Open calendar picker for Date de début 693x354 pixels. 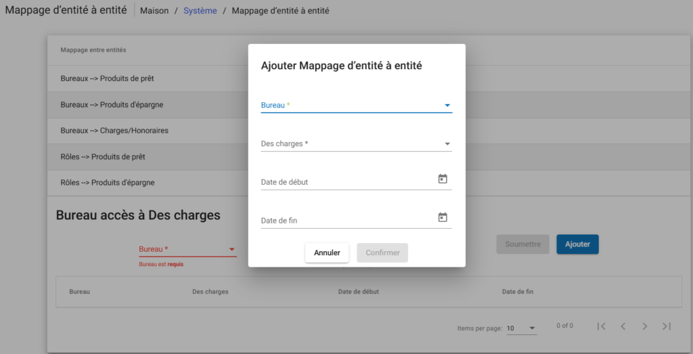(x=443, y=179)
